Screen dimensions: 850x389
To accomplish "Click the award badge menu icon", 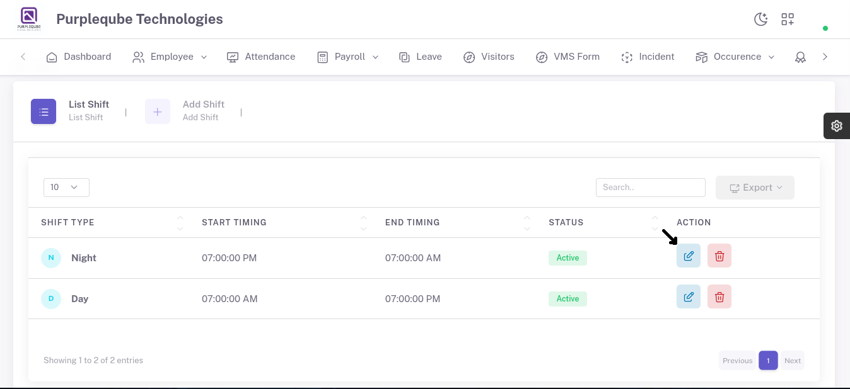I will click(x=800, y=57).
